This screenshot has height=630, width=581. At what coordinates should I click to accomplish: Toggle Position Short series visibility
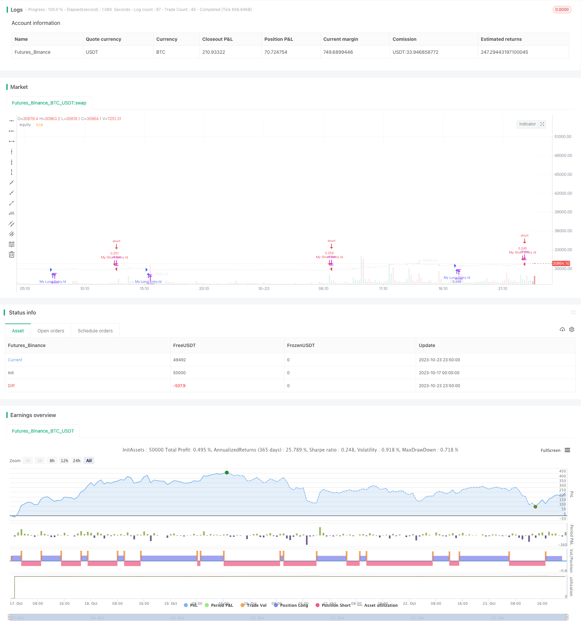click(x=333, y=605)
